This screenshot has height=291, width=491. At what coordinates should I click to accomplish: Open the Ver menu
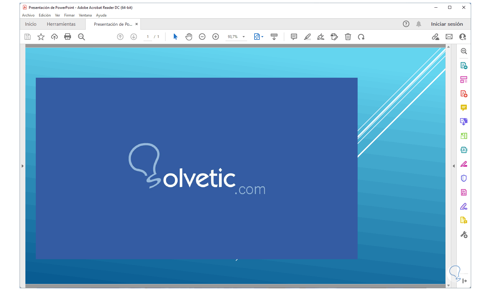click(58, 15)
